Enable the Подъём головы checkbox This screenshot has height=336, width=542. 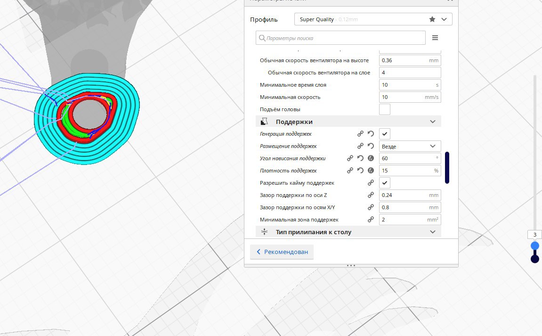pyautogui.click(x=384, y=109)
